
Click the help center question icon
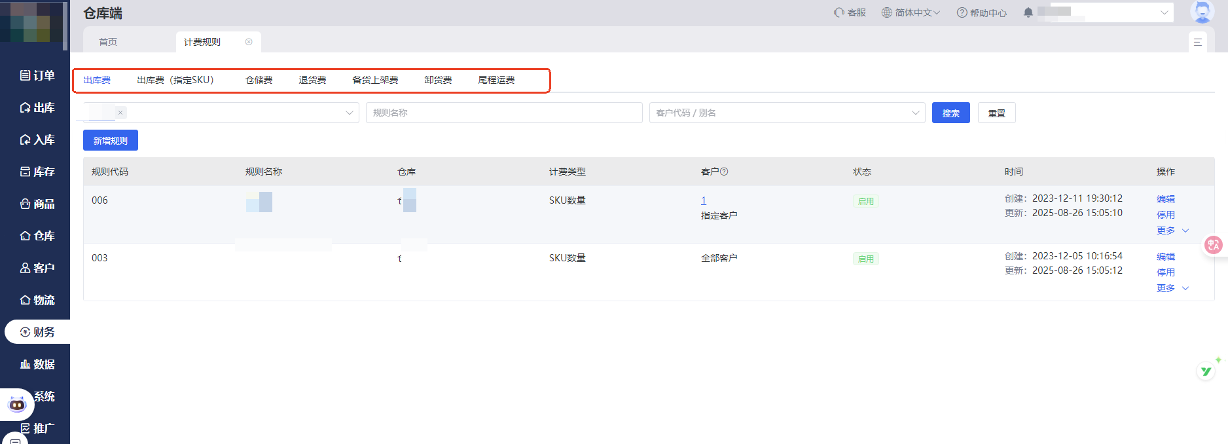[x=962, y=12]
